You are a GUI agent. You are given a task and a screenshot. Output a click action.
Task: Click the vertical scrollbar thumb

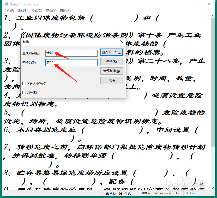point(213,82)
